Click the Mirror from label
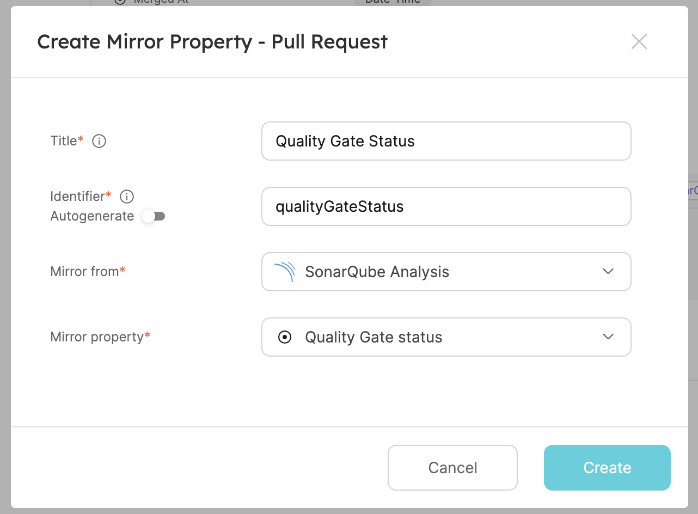This screenshot has height=514, width=698. (x=84, y=271)
